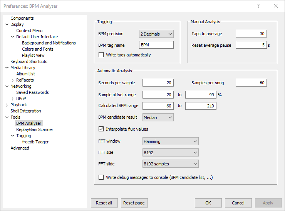Toggle Write debug messages to console
Image resolution: width=285 pixels, height=211 pixels.
click(x=101, y=177)
